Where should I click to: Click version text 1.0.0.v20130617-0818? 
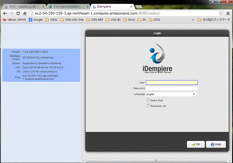tap(35, 52)
